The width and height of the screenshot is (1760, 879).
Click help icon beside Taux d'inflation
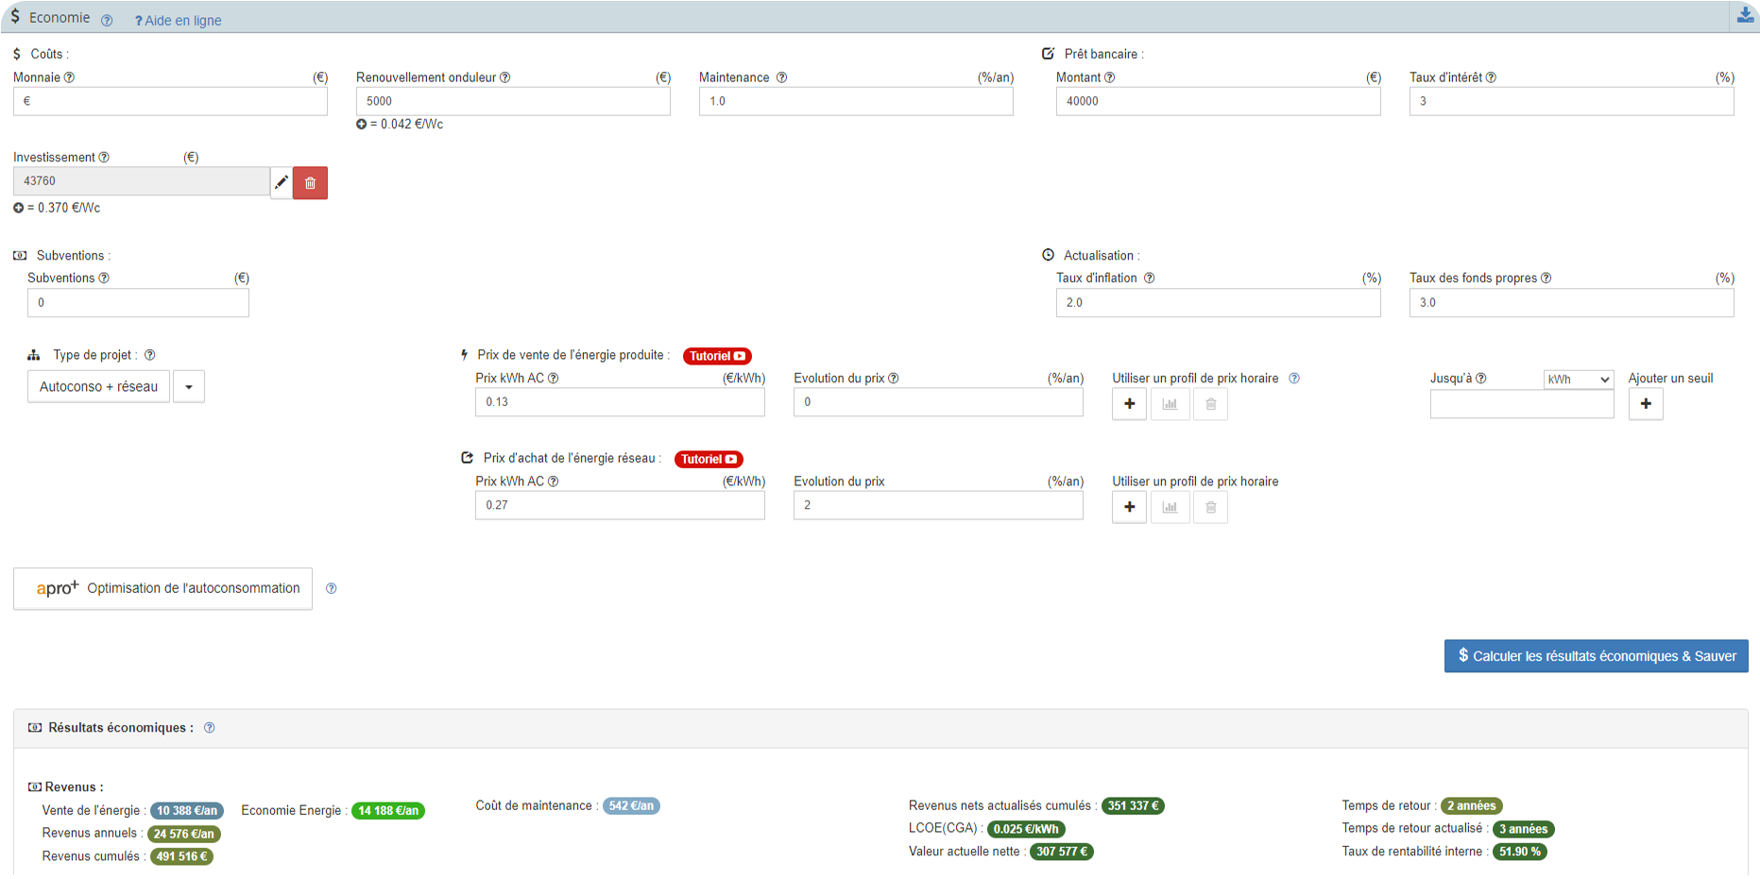[1149, 278]
